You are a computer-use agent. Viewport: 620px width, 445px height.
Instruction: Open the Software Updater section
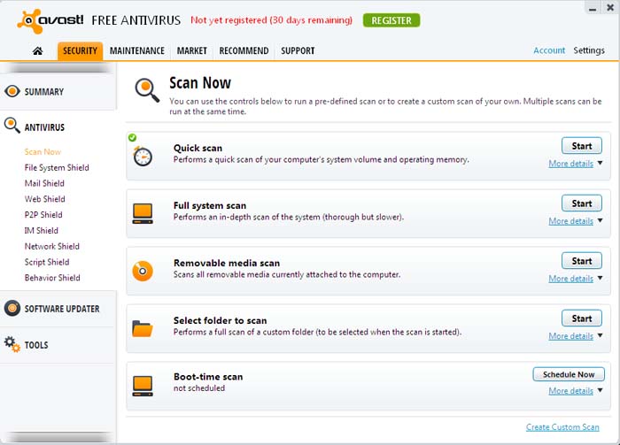tap(58, 309)
